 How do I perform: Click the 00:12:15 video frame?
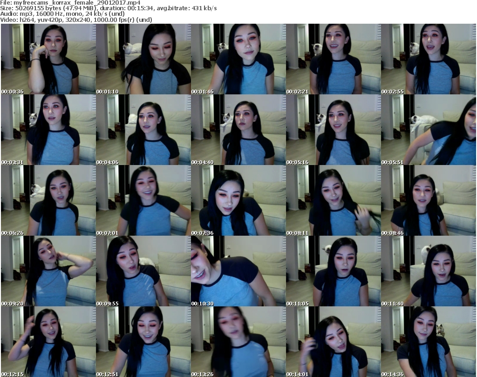point(48,342)
